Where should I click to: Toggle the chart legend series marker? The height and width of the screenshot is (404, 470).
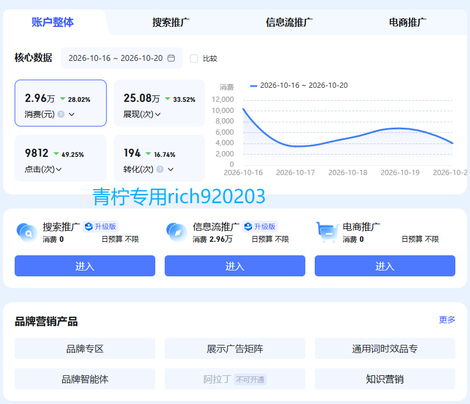pos(254,86)
